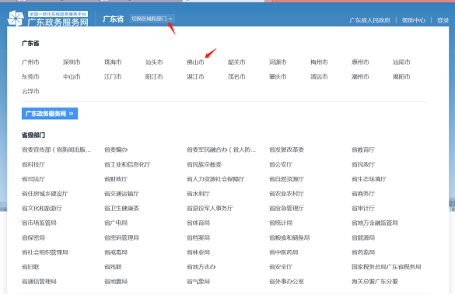Pick 肇庆市 city
The width and height of the screenshot is (455, 295).
click(278, 76)
